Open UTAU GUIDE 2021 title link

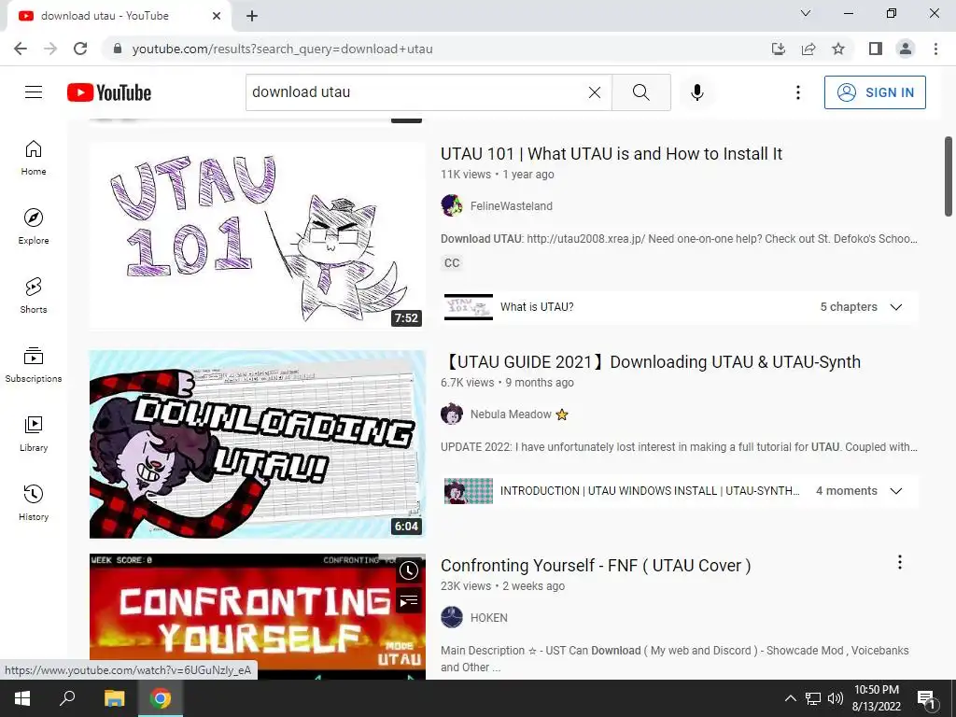coord(651,361)
